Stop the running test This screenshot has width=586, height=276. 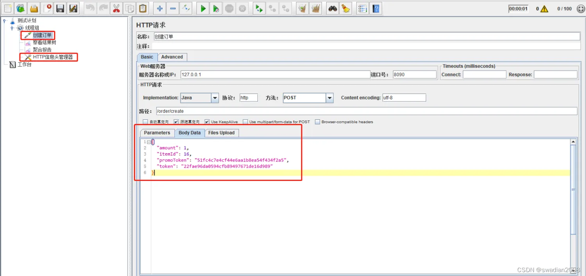click(229, 8)
